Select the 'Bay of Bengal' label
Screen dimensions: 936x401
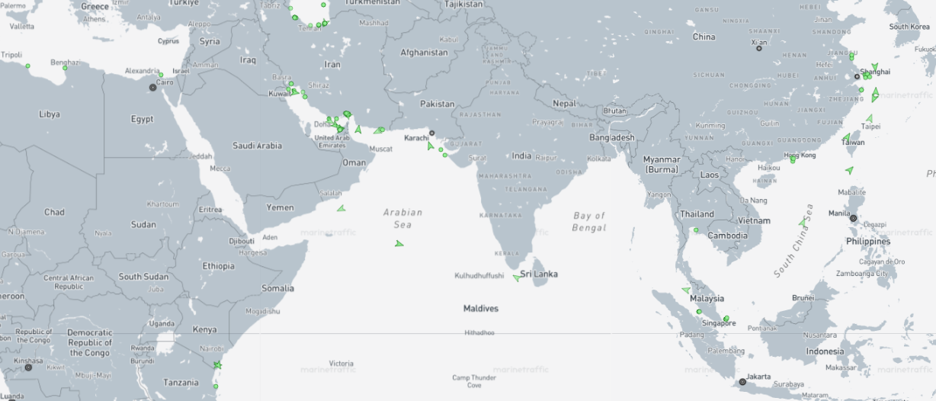tap(589, 222)
